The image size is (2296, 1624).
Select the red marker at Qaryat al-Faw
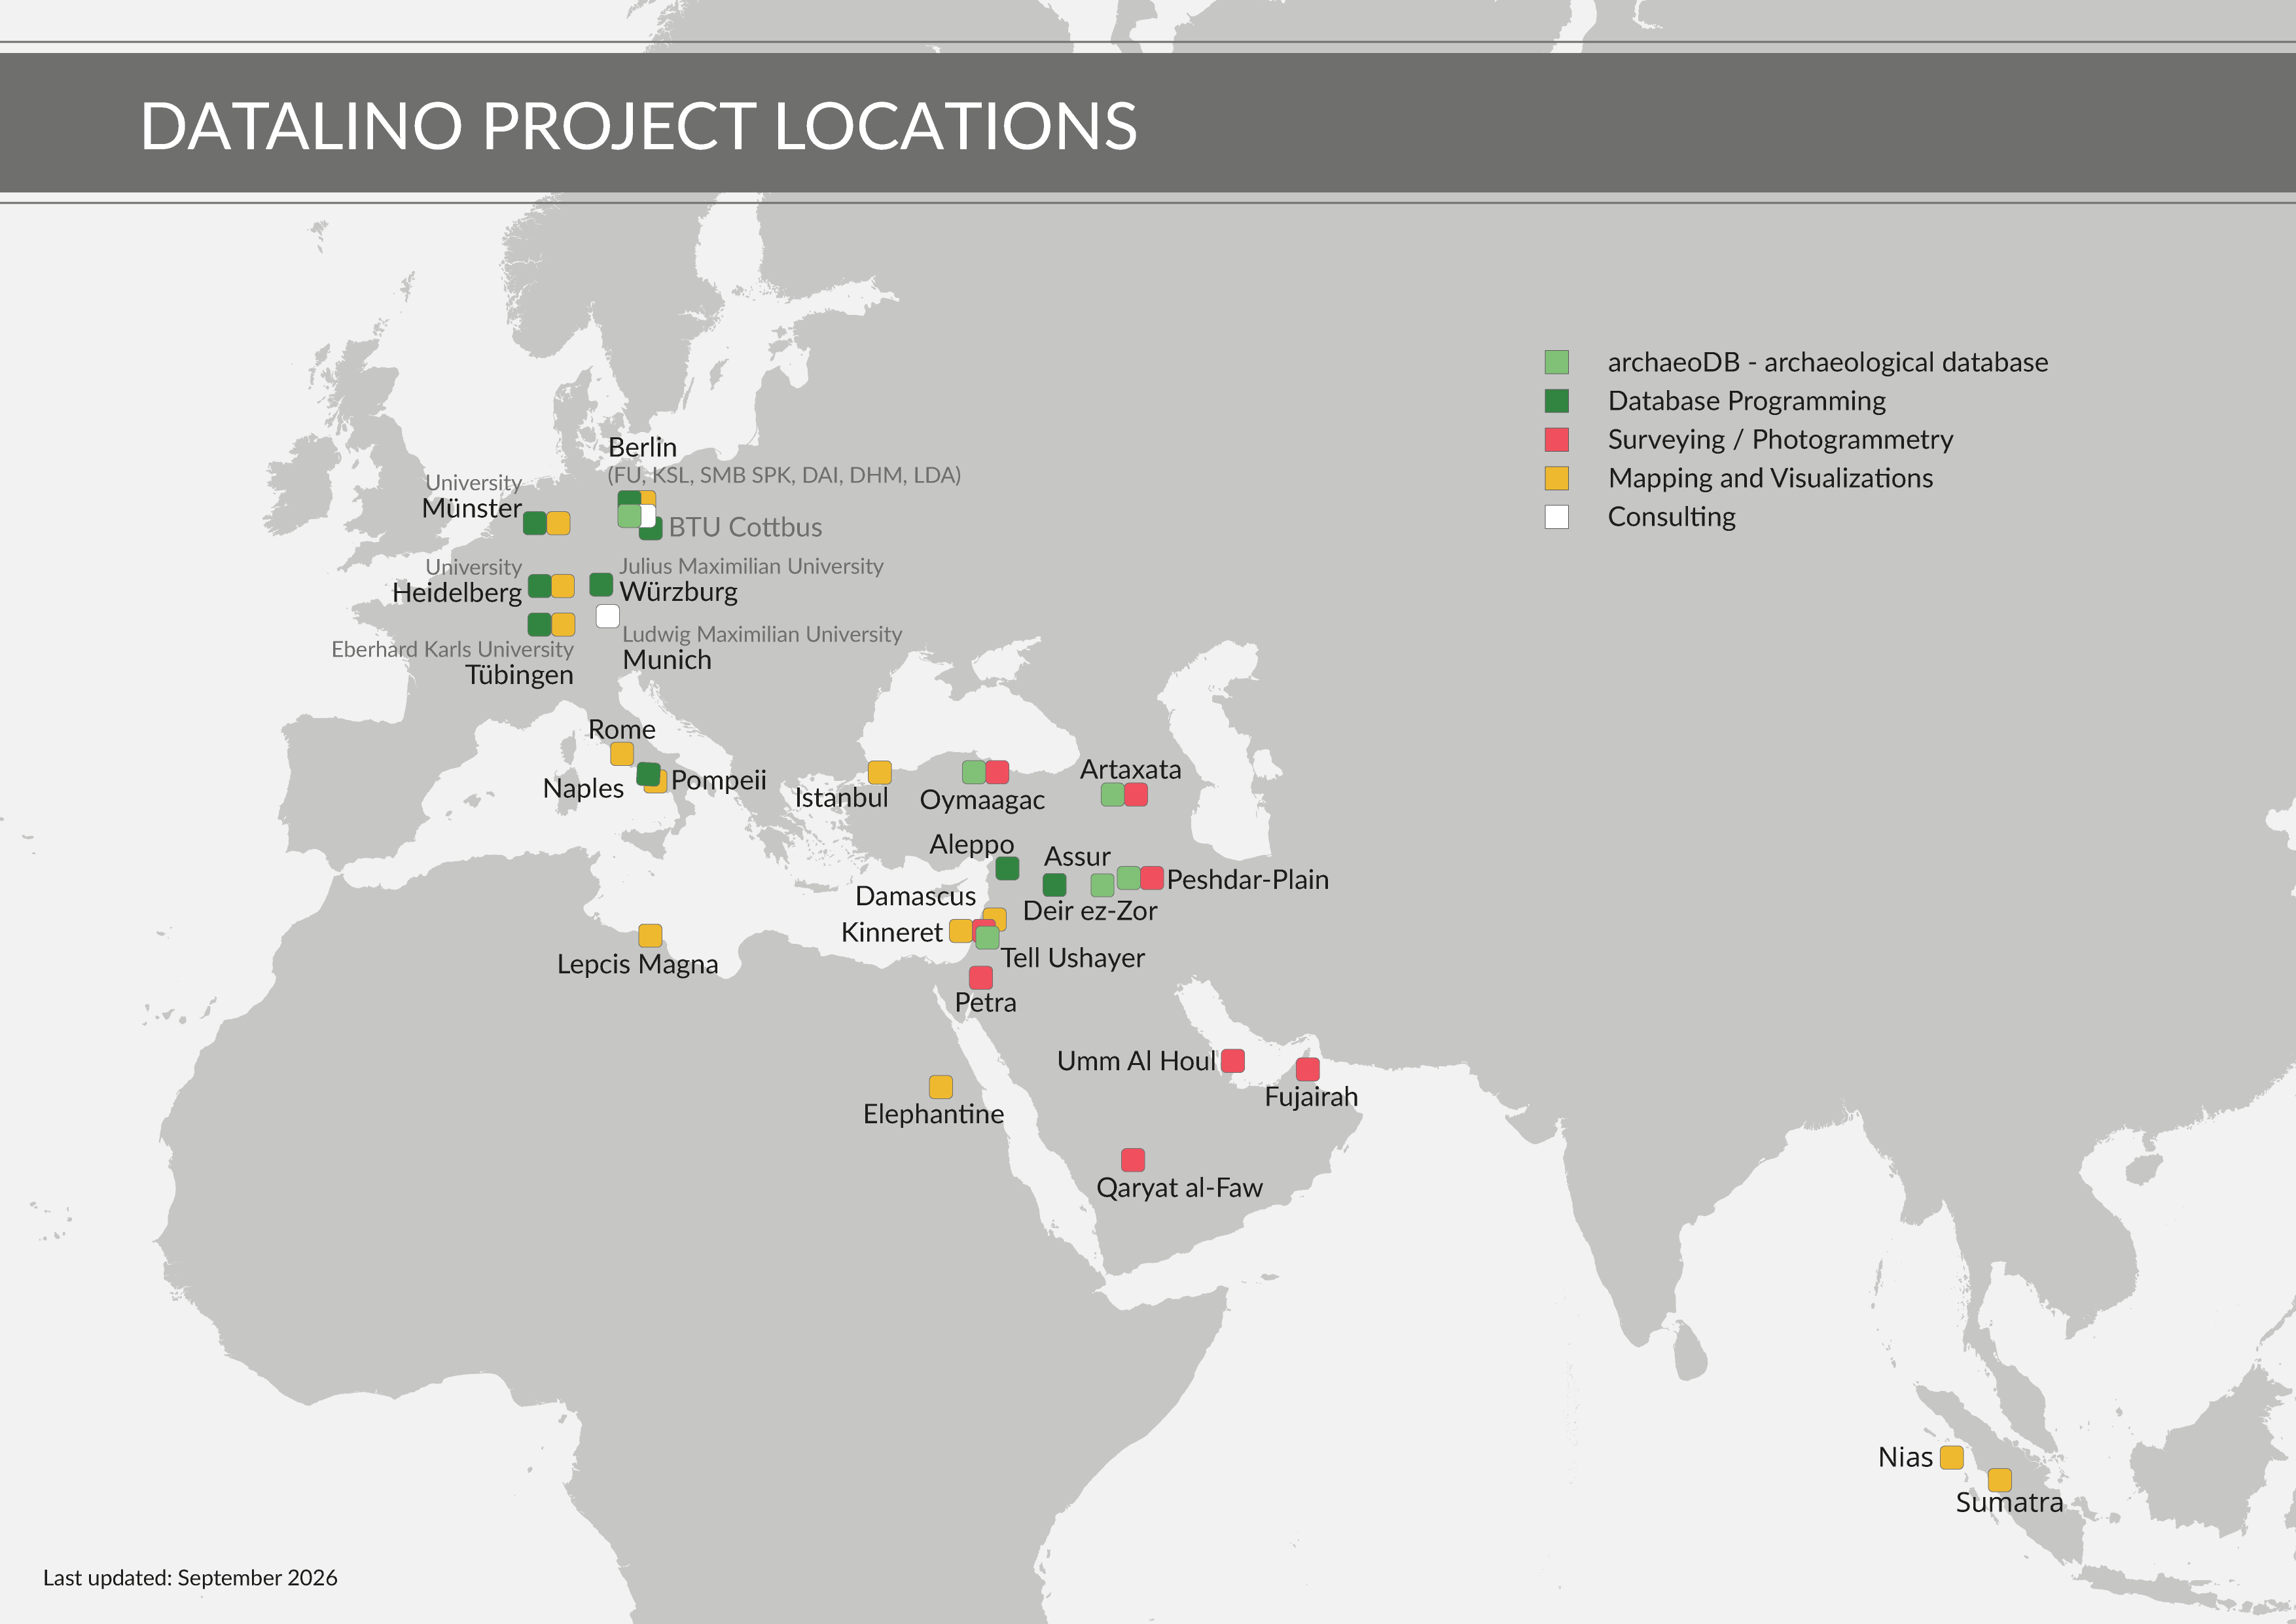tap(1133, 1160)
